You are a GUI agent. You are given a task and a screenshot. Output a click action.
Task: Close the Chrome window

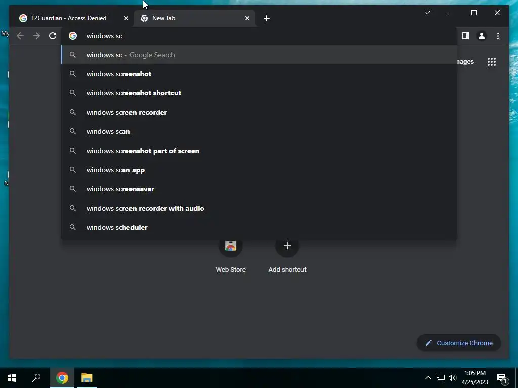point(497,13)
